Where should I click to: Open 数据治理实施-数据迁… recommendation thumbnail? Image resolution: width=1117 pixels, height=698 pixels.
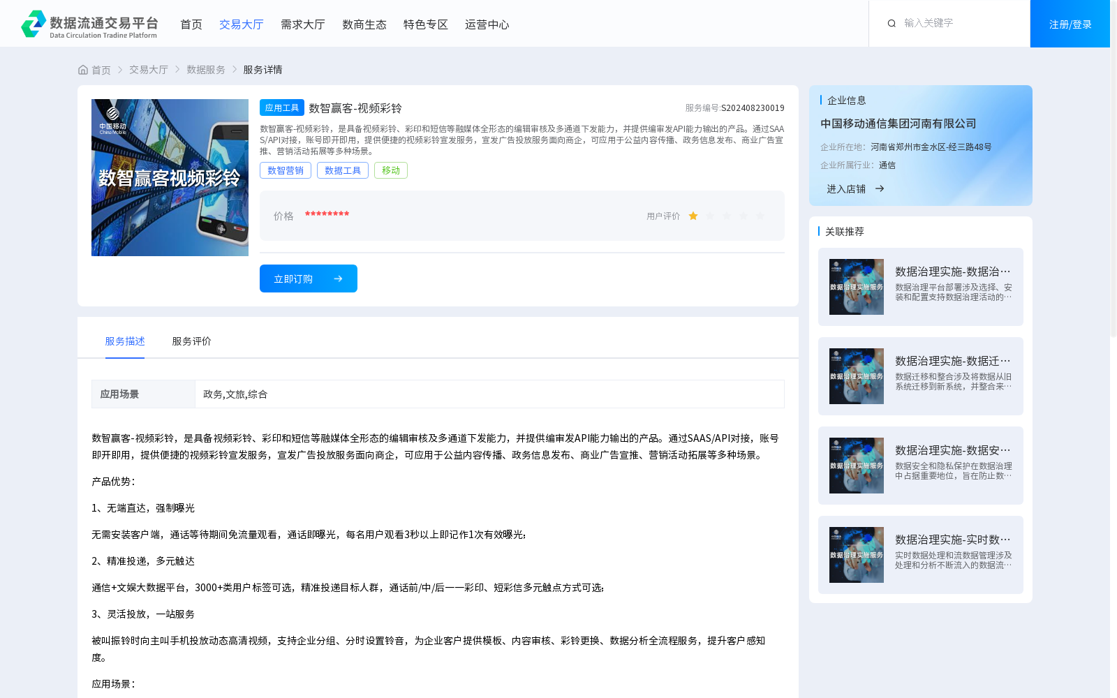tap(857, 376)
